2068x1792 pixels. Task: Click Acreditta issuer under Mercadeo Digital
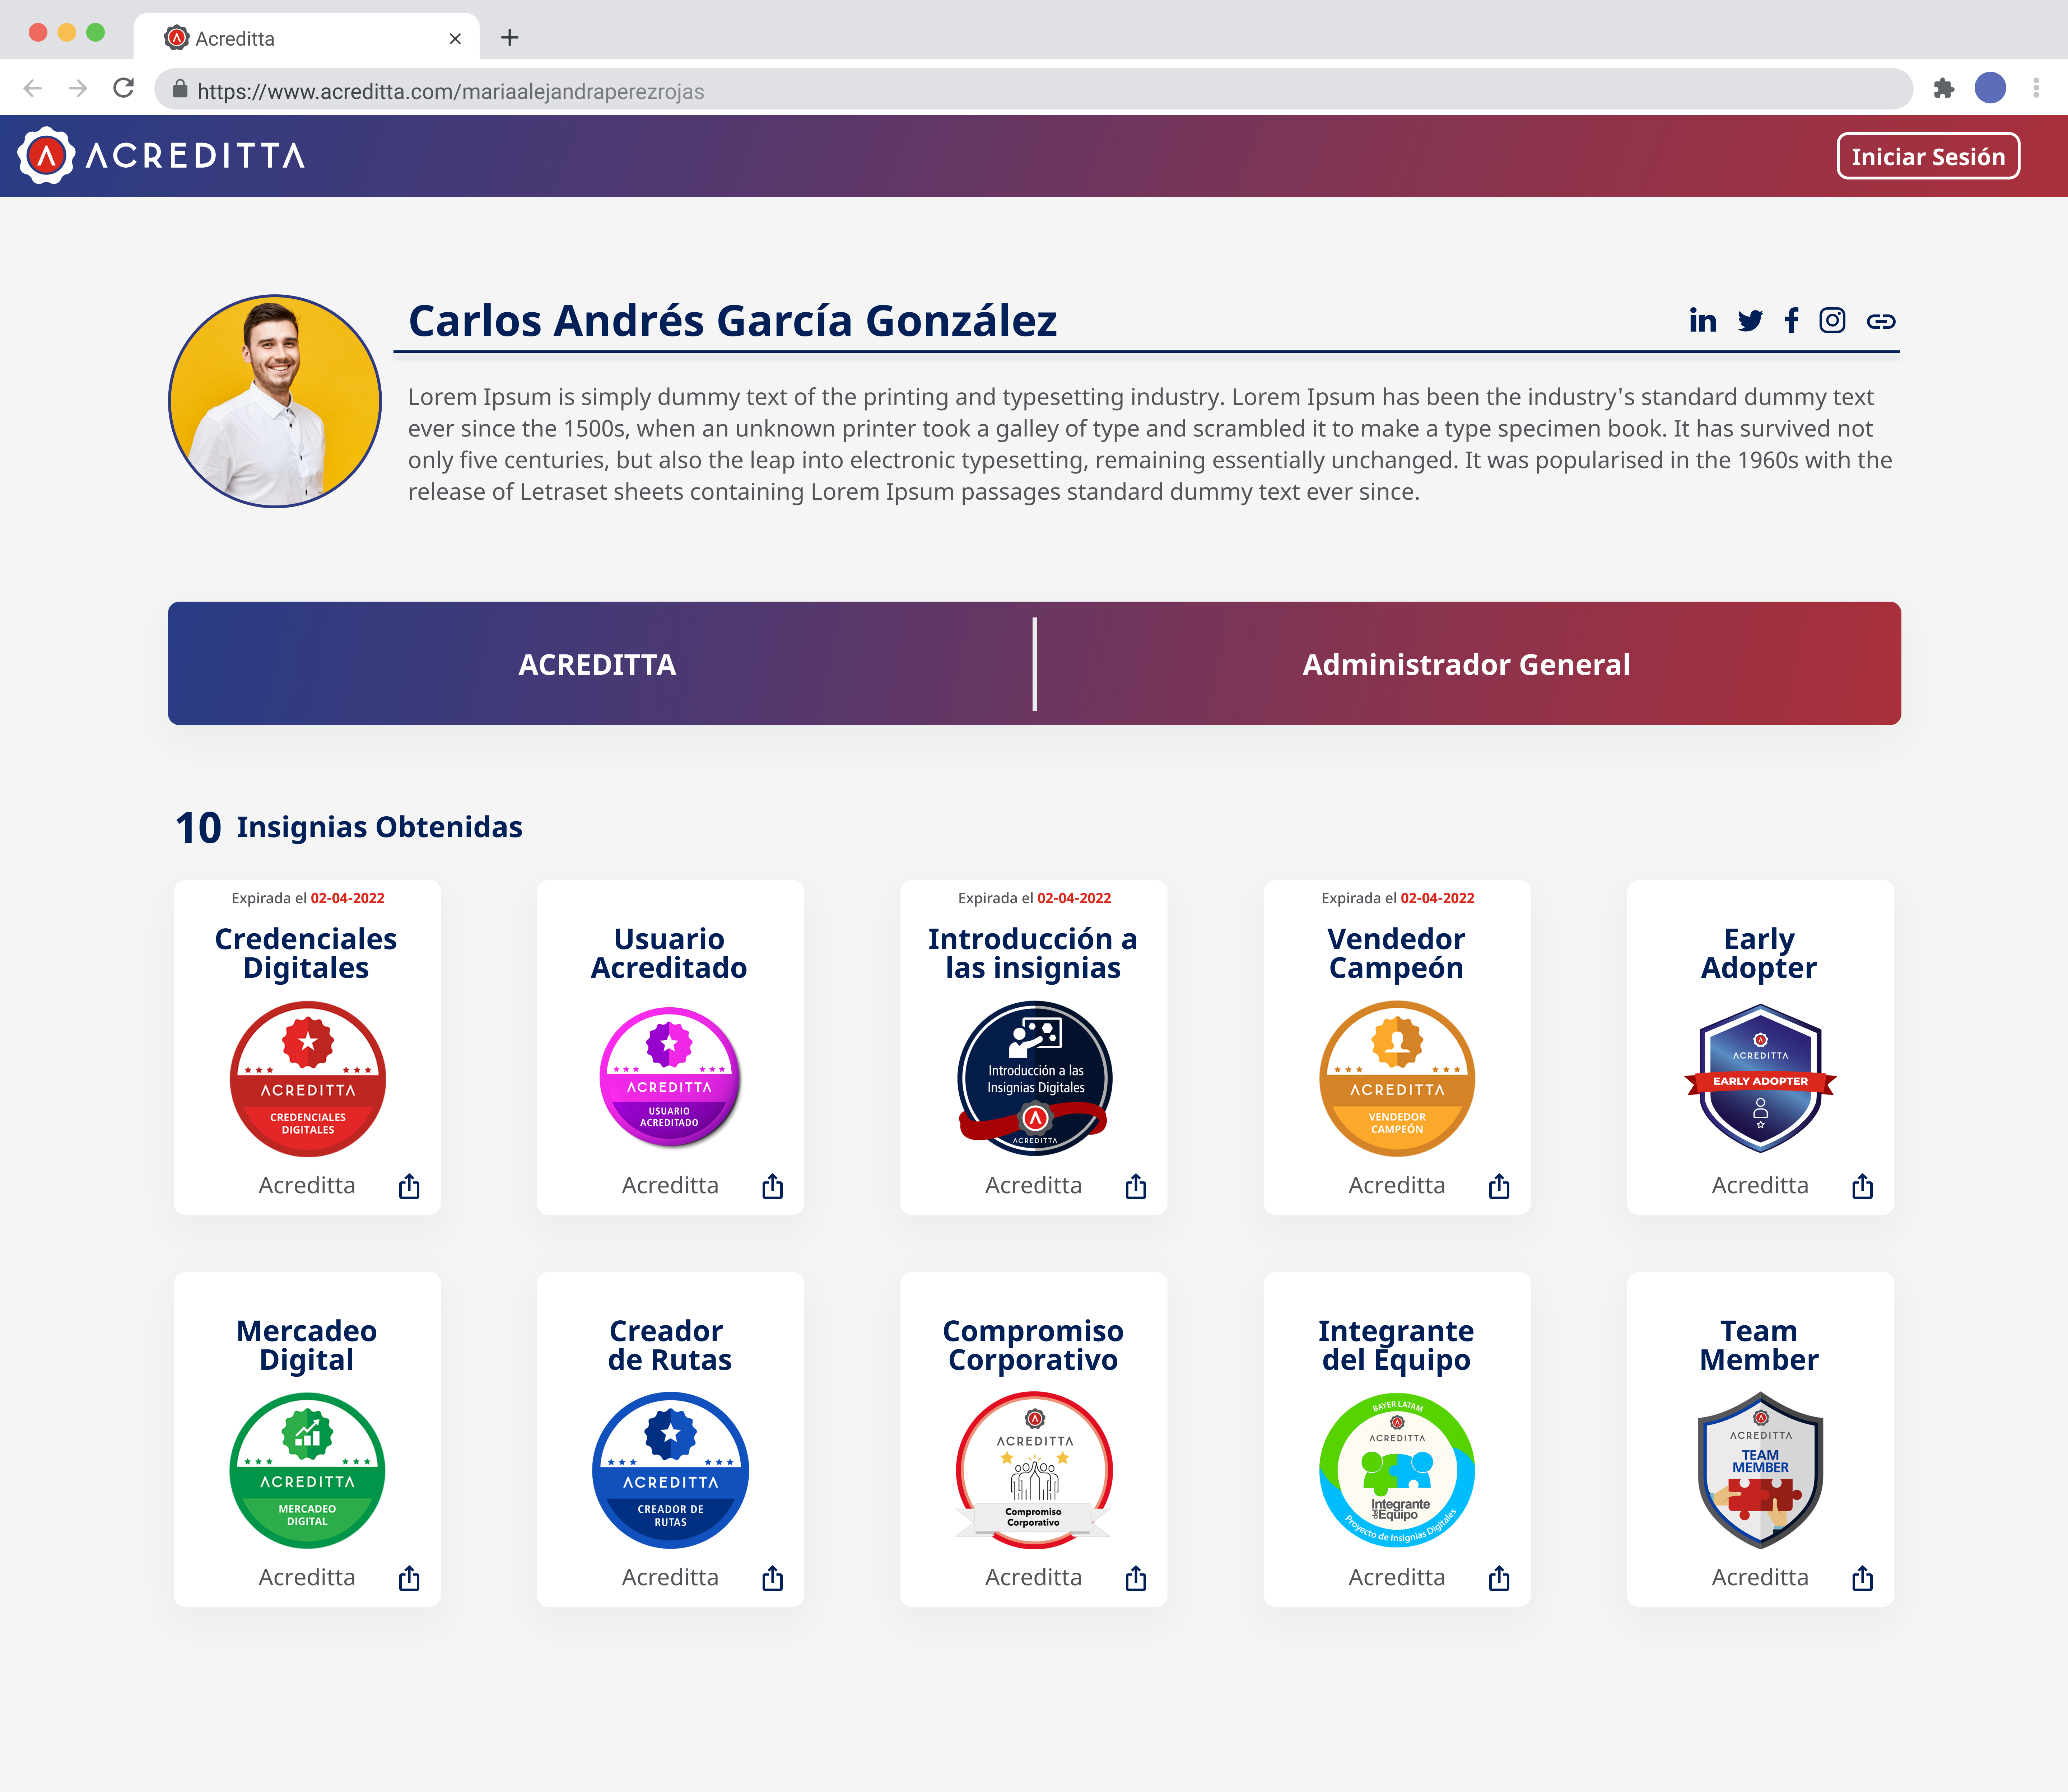click(307, 1577)
